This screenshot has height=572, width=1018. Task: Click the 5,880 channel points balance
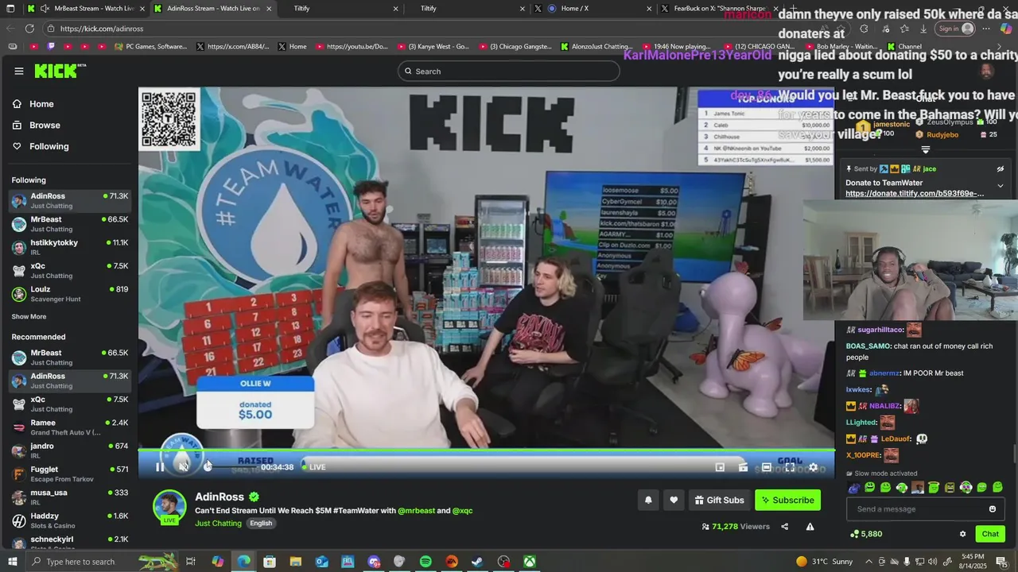tap(867, 534)
